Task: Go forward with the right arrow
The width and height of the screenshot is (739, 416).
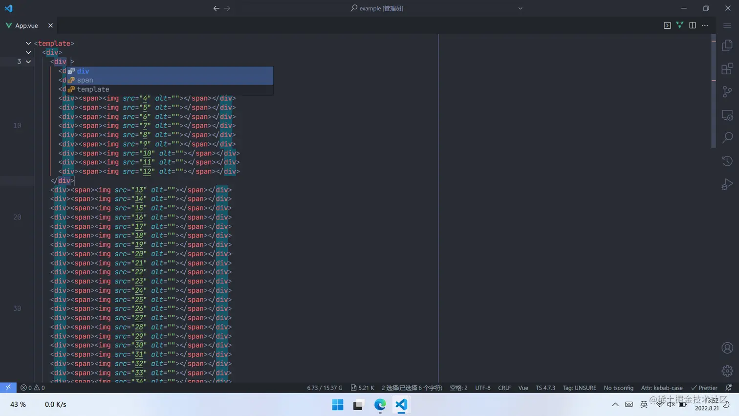Action: (x=227, y=8)
